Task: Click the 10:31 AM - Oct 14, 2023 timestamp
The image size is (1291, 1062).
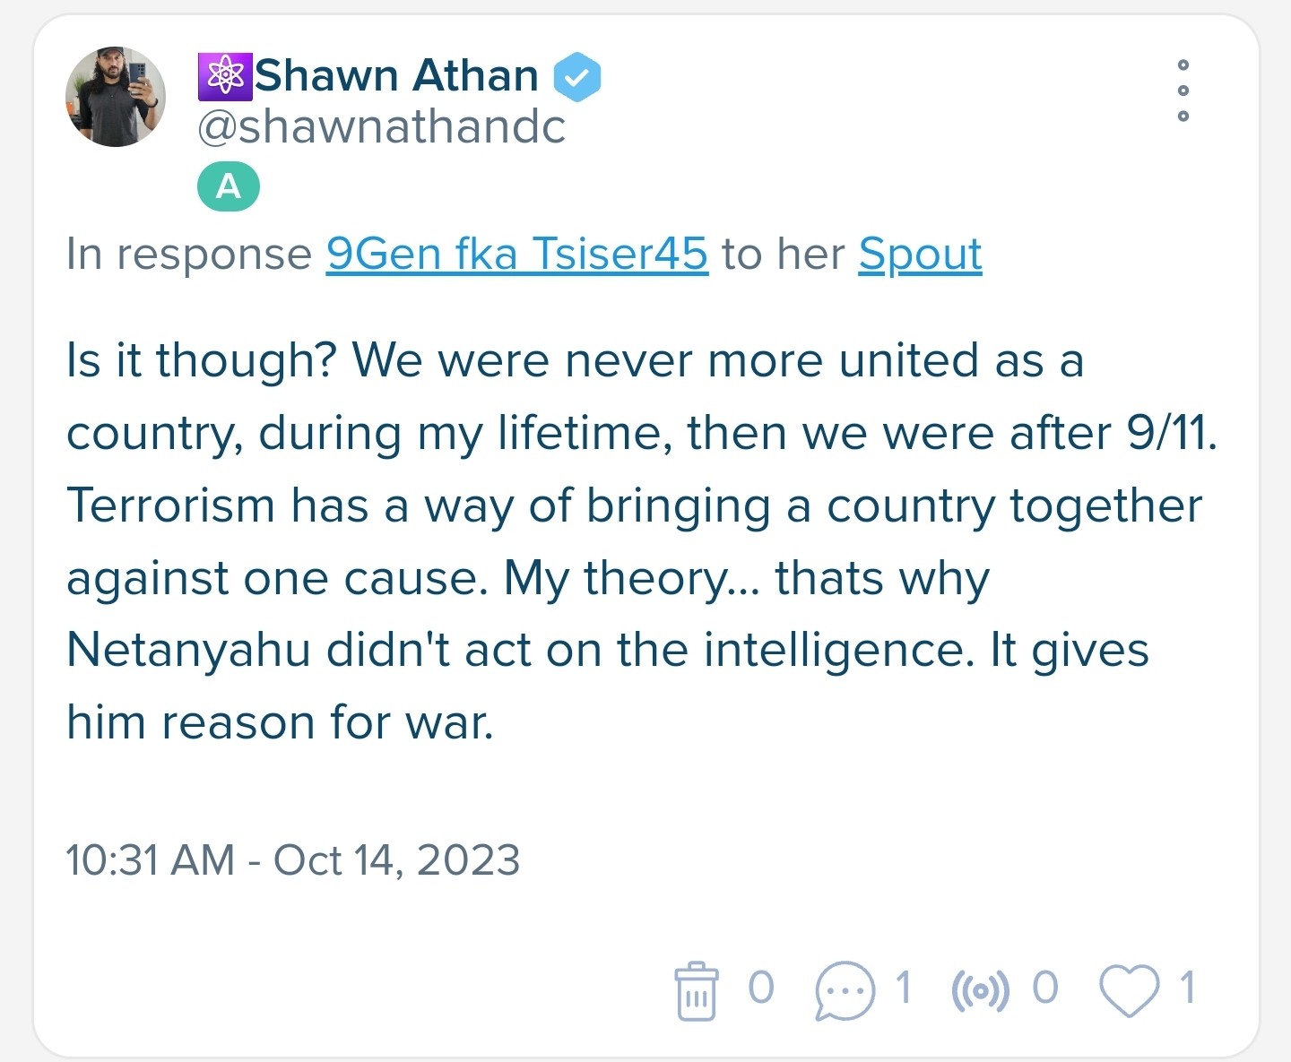Action: (x=293, y=860)
